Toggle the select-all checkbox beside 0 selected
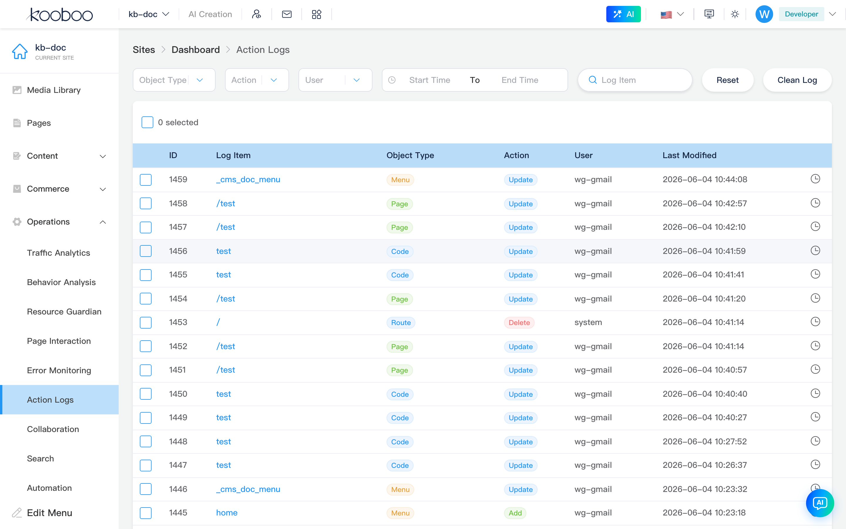The width and height of the screenshot is (846, 529). [x=147, y=122]
